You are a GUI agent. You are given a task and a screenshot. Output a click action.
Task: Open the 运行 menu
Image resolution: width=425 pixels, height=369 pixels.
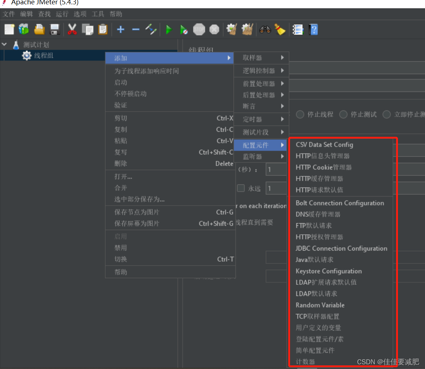[x=62, y=14]
